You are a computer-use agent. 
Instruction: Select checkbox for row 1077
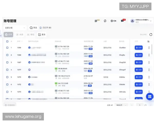click(7, 70)
